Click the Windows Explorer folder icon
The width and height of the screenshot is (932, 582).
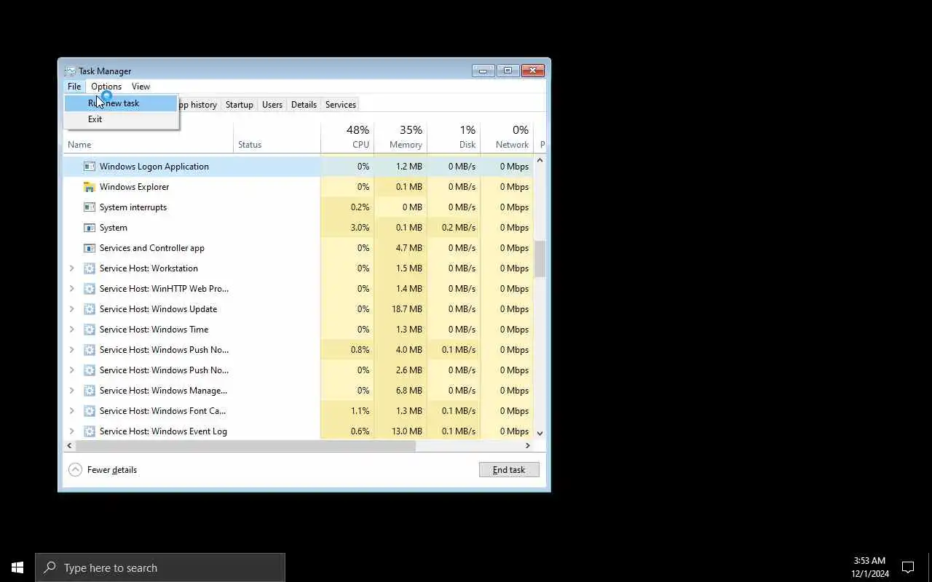coord(90,187)
